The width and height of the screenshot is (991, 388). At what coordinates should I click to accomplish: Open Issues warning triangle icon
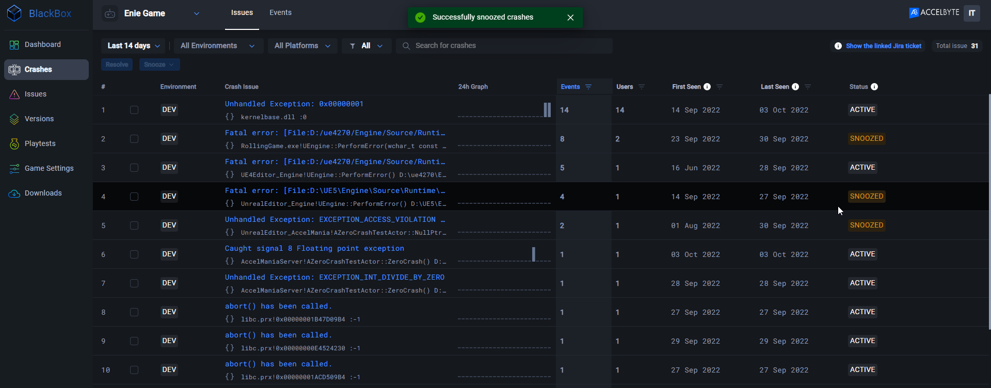click(x=14, y=94)
